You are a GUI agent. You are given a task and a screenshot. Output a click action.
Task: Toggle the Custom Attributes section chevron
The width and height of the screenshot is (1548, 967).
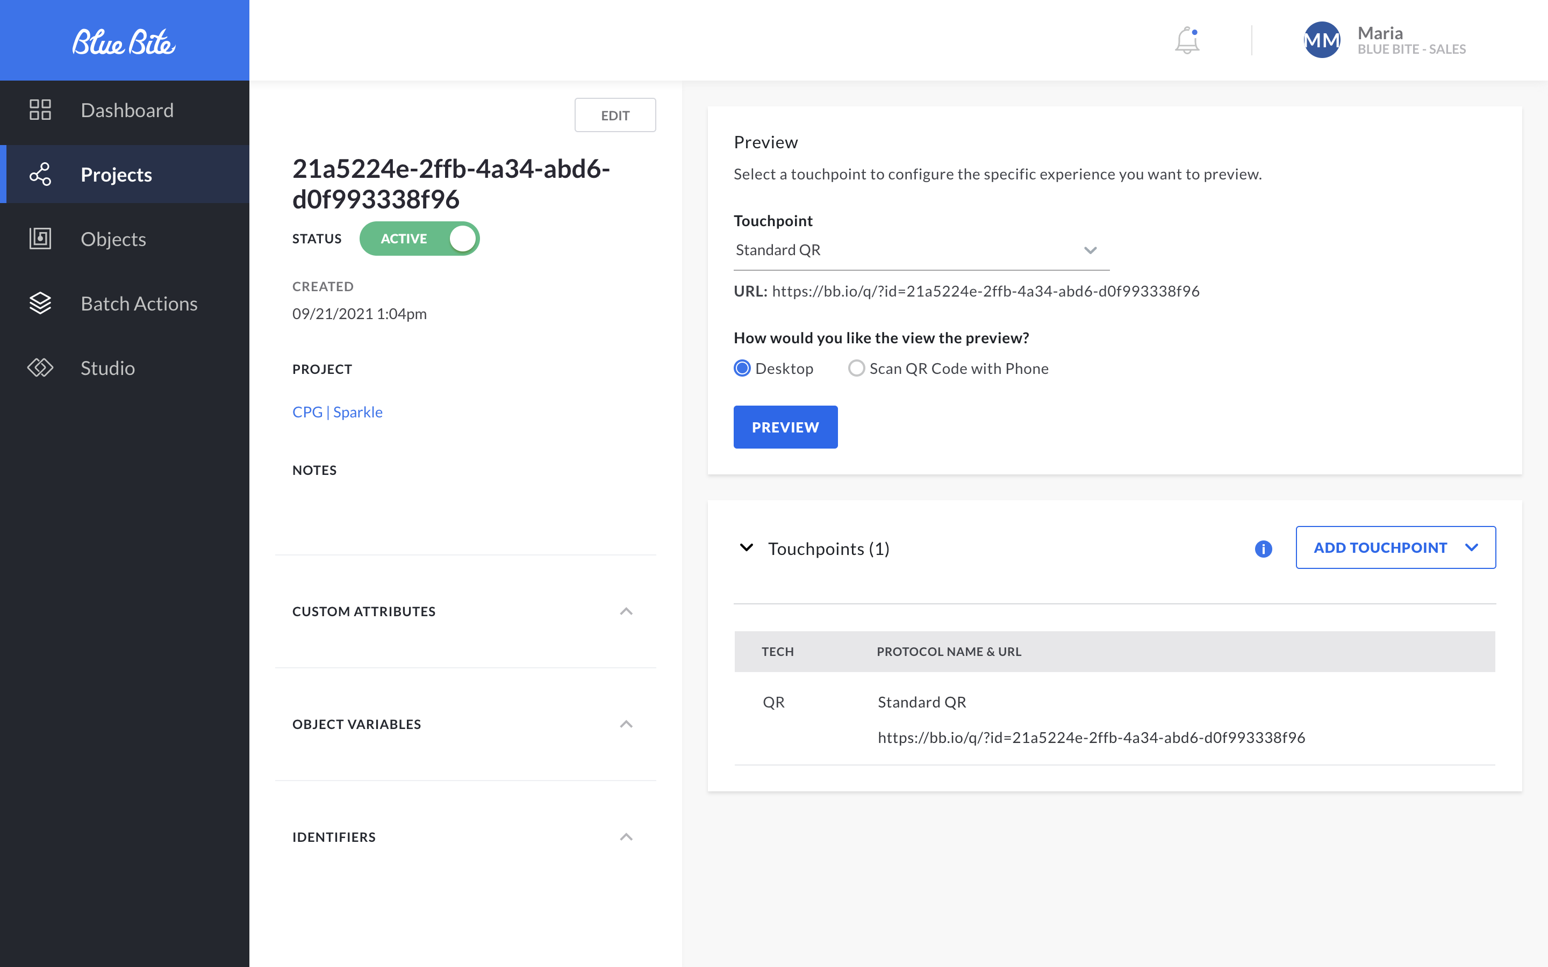[626, 611]
